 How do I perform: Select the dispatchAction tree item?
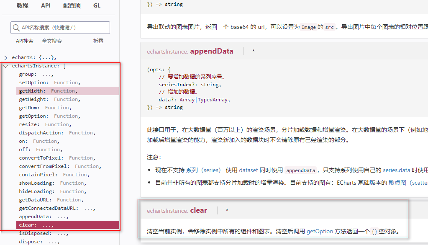coord(68,133)
